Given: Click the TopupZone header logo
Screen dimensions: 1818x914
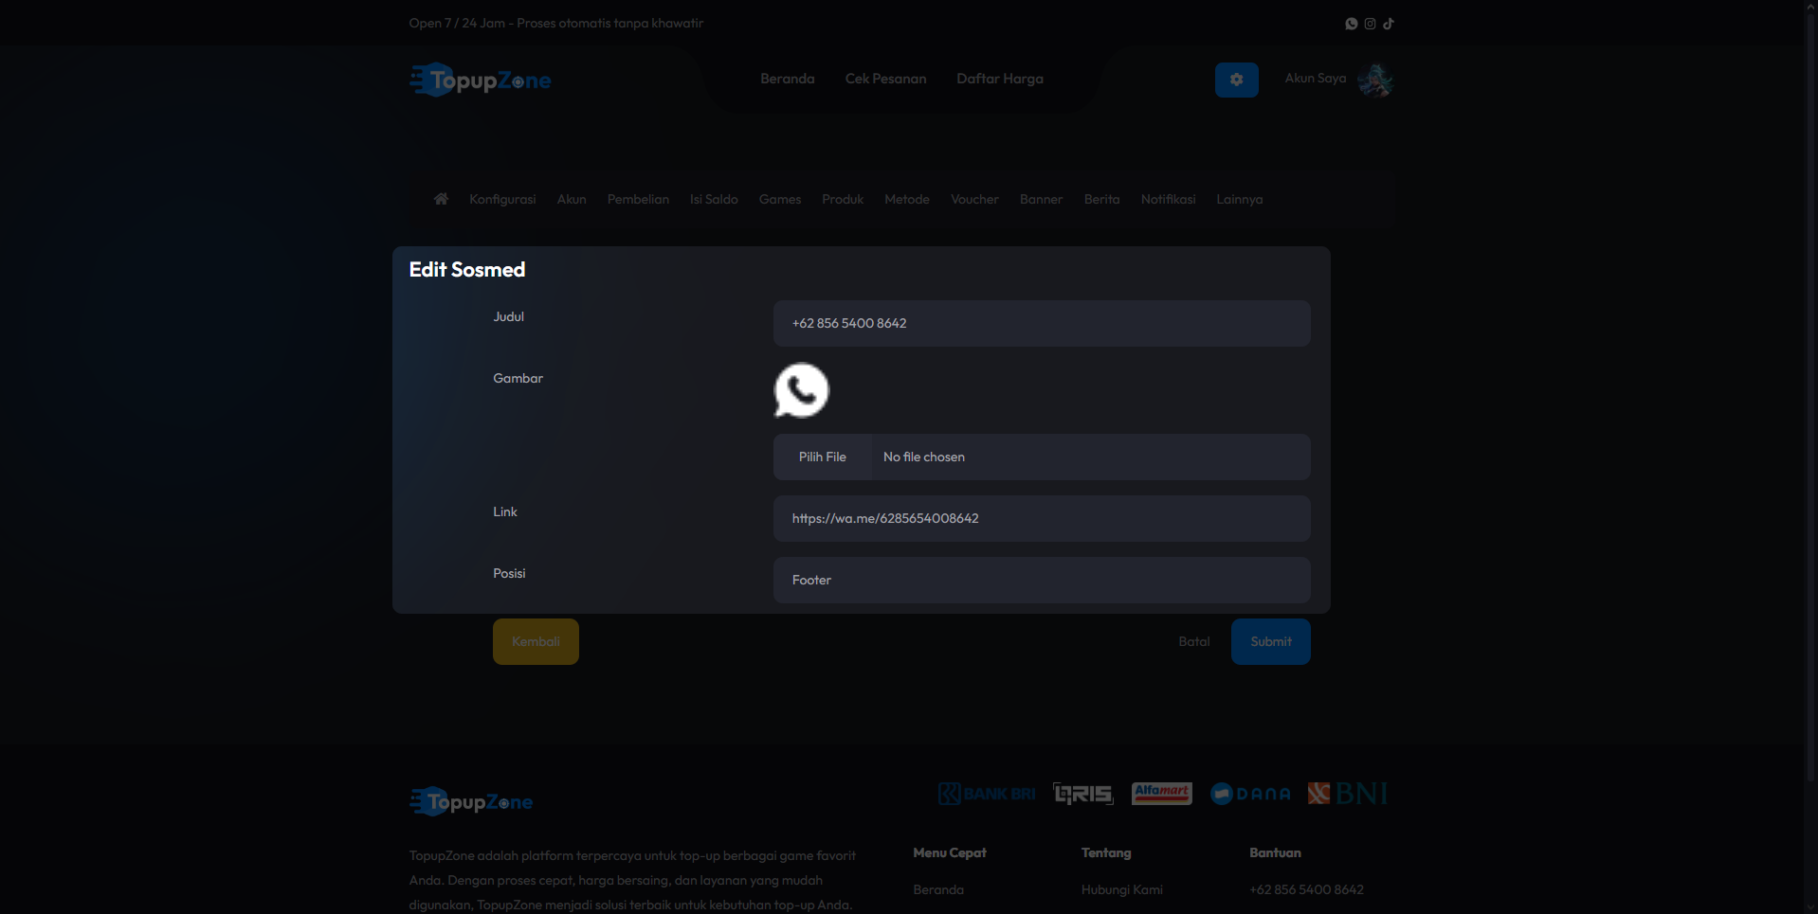Looking at the screenshot, I should 481,81.
